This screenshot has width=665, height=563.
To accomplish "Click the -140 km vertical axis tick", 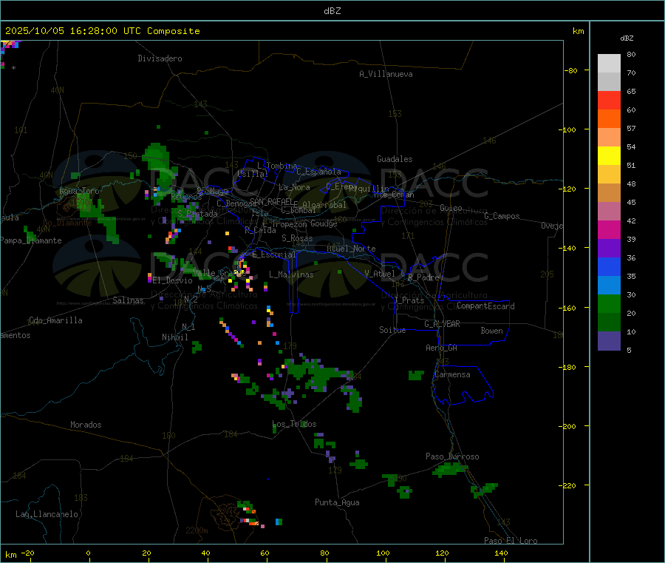I will coord(570,248).
